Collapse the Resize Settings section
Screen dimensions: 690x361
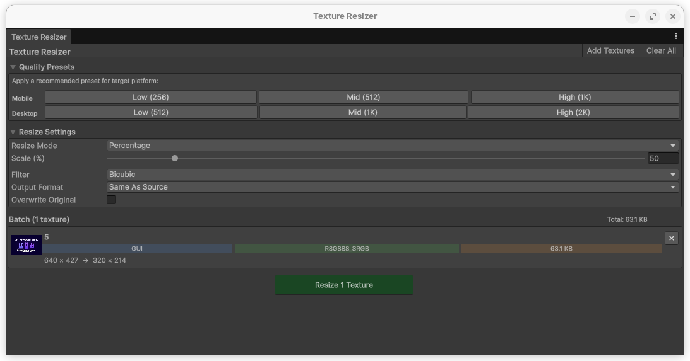click(13, 132)
